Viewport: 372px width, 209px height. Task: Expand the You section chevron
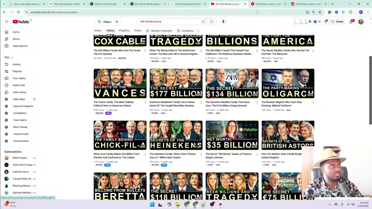tap(12, 57)
